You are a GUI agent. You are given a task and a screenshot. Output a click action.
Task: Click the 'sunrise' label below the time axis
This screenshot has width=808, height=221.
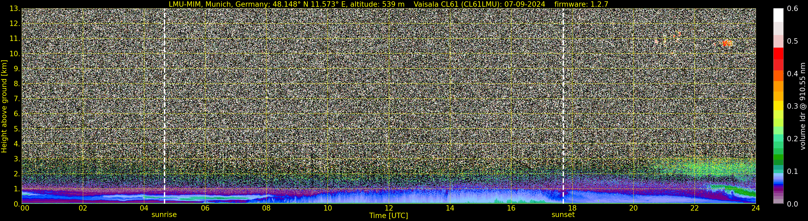[x=164, y=215]
